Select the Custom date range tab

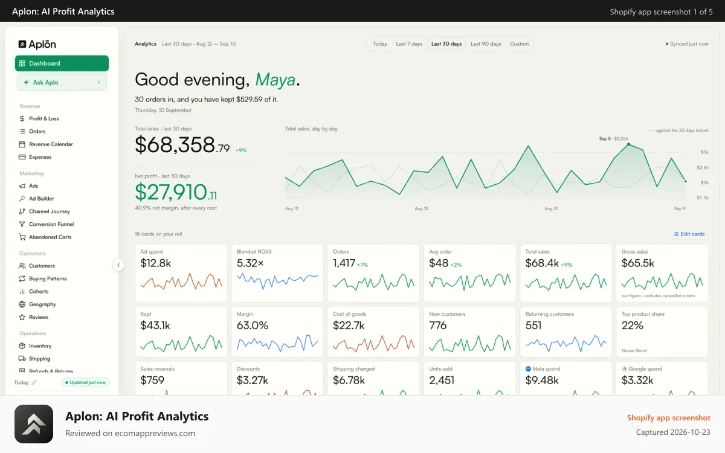point(519,44)
